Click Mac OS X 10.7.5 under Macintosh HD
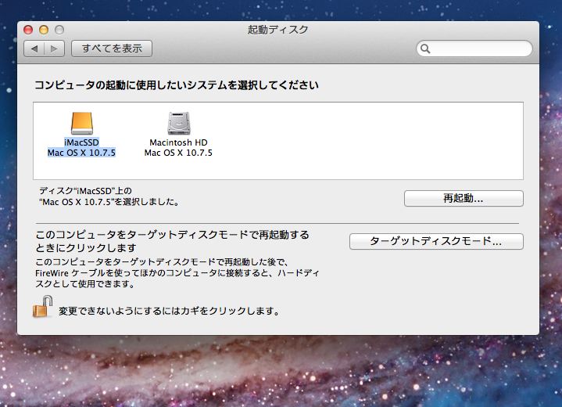 [x=178, y=153]
